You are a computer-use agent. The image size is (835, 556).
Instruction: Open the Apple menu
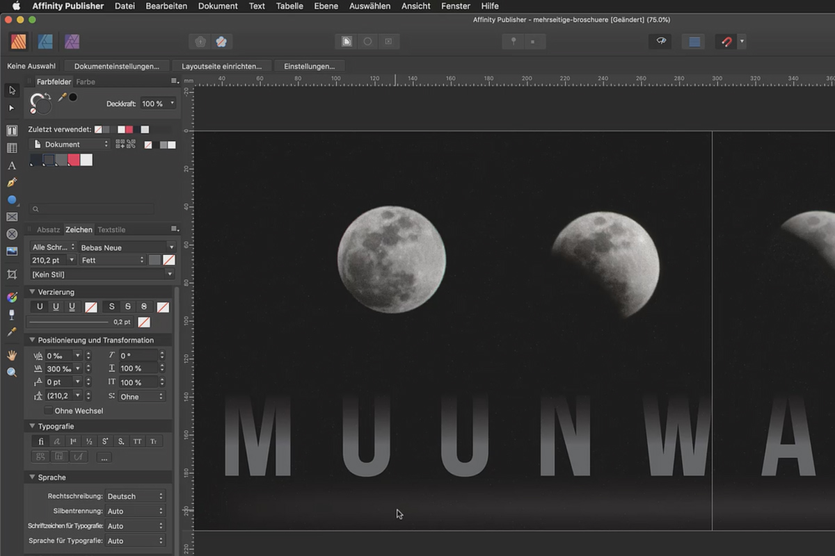click(16, 6)
